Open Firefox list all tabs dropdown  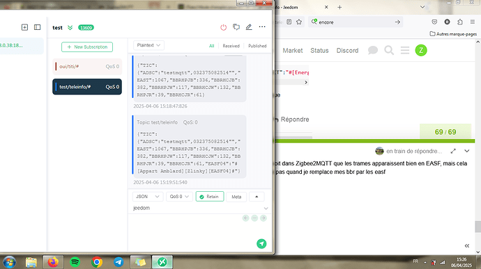coord(422,7)
